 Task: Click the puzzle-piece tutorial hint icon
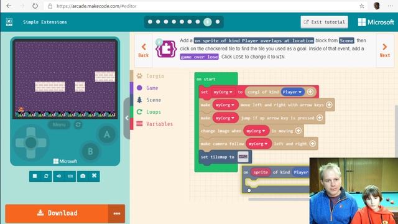(x=166, y=49)
